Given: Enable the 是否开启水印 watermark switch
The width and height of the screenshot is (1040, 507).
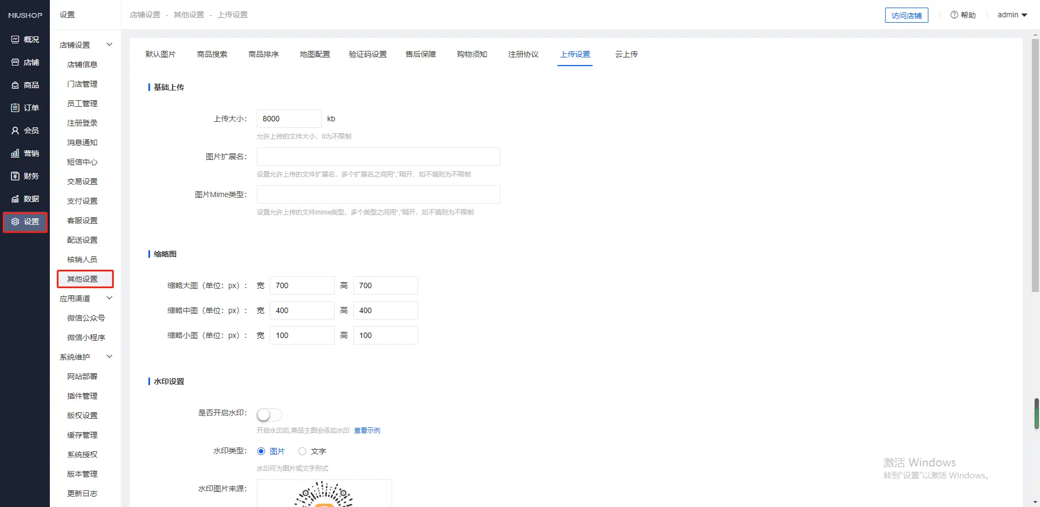Looking at the screenshot, I should (x=269, y=415).
